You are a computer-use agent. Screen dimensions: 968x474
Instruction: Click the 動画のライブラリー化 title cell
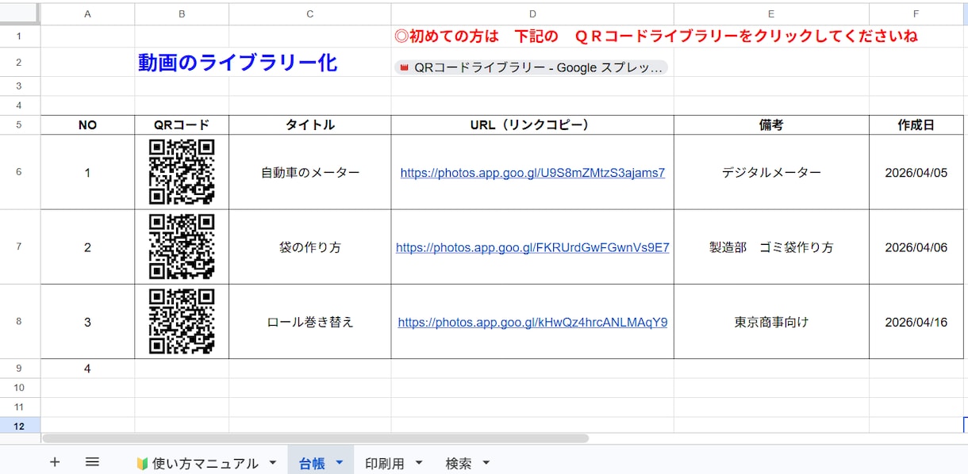coord(238,63)
